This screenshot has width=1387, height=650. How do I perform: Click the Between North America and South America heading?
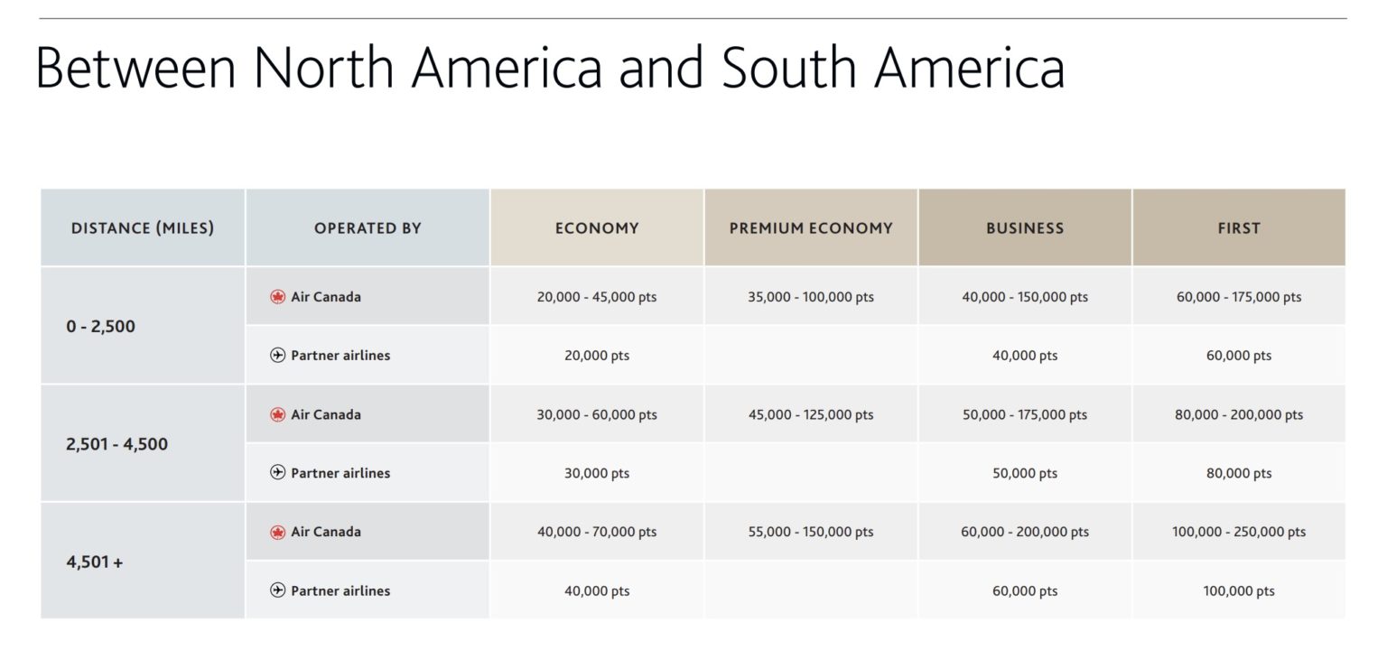550,68
